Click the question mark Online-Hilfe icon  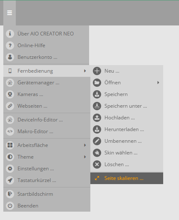pos(10,46)
